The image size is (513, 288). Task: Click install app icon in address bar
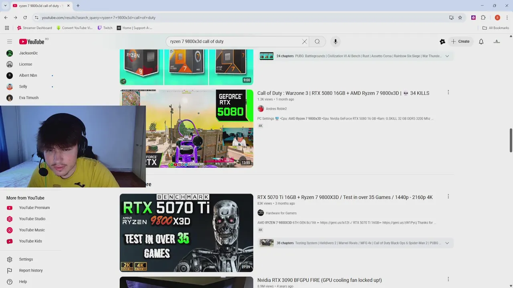[451, 18]
